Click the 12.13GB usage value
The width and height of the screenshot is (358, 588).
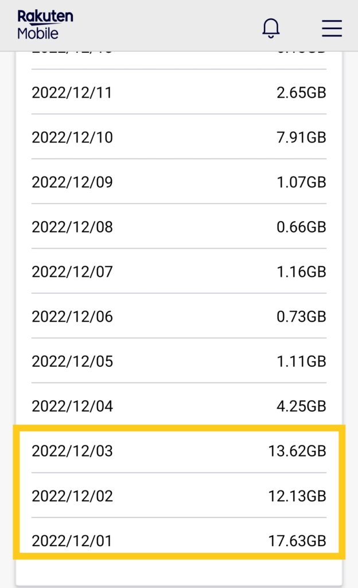(297, 496)
